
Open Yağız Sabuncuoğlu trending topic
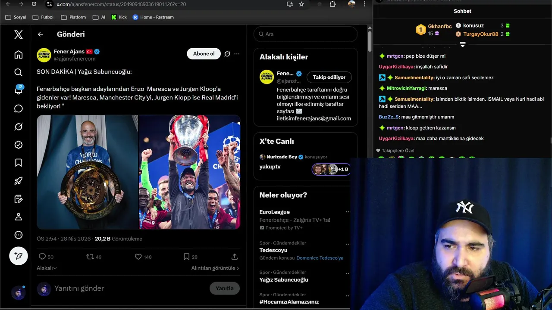coord(284,280)
